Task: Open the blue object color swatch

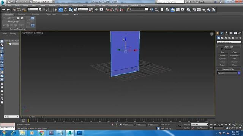Action: click(x=239, y=73)
